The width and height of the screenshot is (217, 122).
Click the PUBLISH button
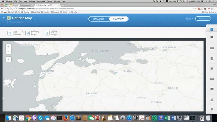coord(203,19)
